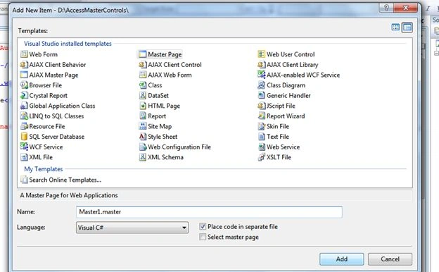Choose the XSLT File icon
This screenshot has height=272, width=439.
pyautogui.click(x=261, y=157)
